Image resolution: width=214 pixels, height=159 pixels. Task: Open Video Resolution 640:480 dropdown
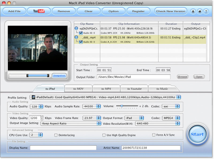(158, 123)
